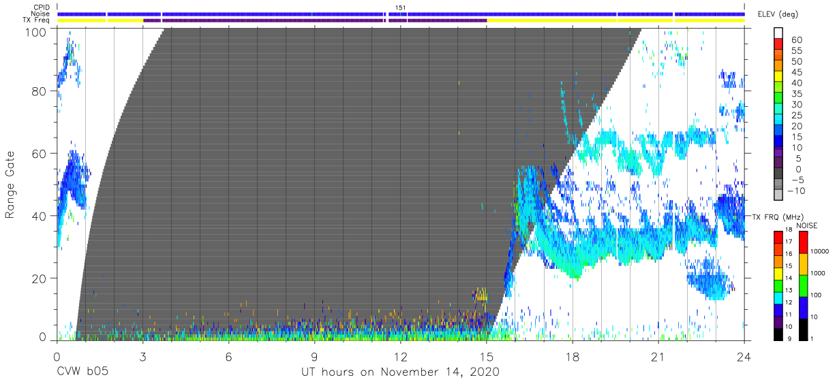Click the black 1–10 NOISE colorbar segment
The width and height of the screenshot is (837, 386).
click(x=804, y=329)
